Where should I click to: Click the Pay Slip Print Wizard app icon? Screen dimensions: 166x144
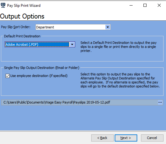pos(3,5)
